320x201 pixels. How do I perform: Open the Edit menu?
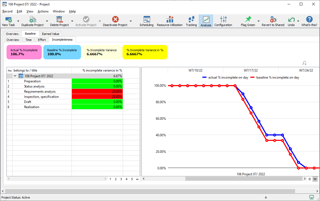(x=20, y=11)
